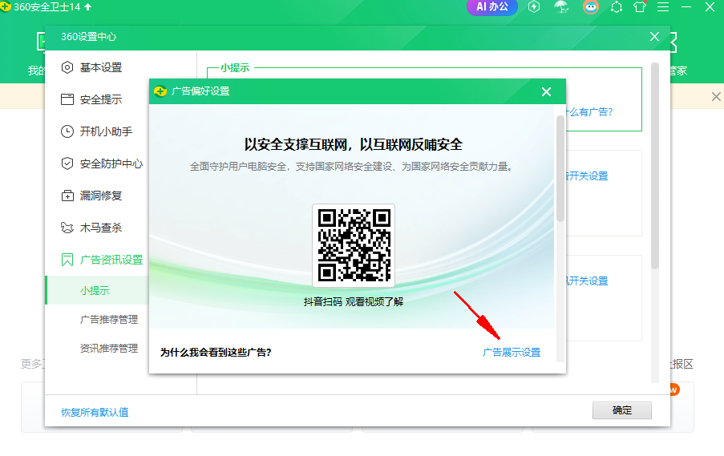Select 基本设置 in settings sidebar

pos(101,67)
